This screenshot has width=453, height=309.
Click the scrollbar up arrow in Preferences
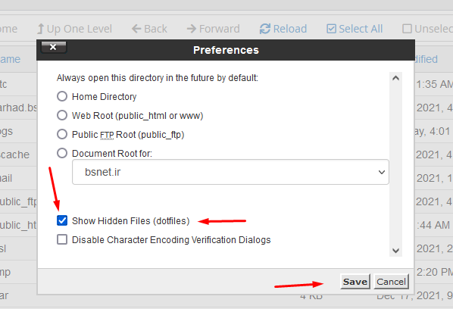pos(395,78)
